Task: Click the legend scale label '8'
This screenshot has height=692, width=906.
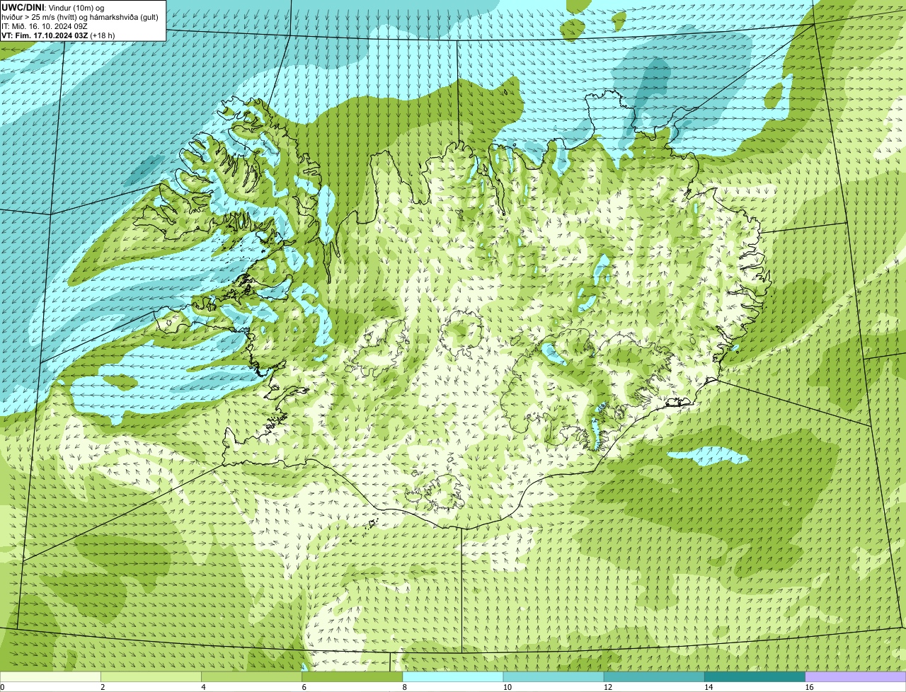Action: pyautogui.click(x=405, y=687)
